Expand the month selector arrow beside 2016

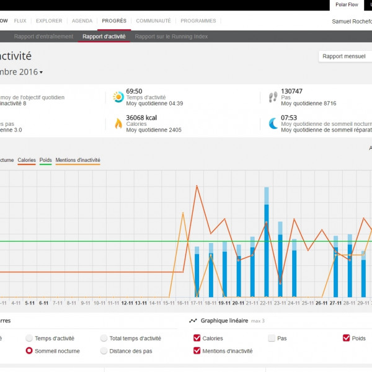pyautogui.click(x=41, y=73)
